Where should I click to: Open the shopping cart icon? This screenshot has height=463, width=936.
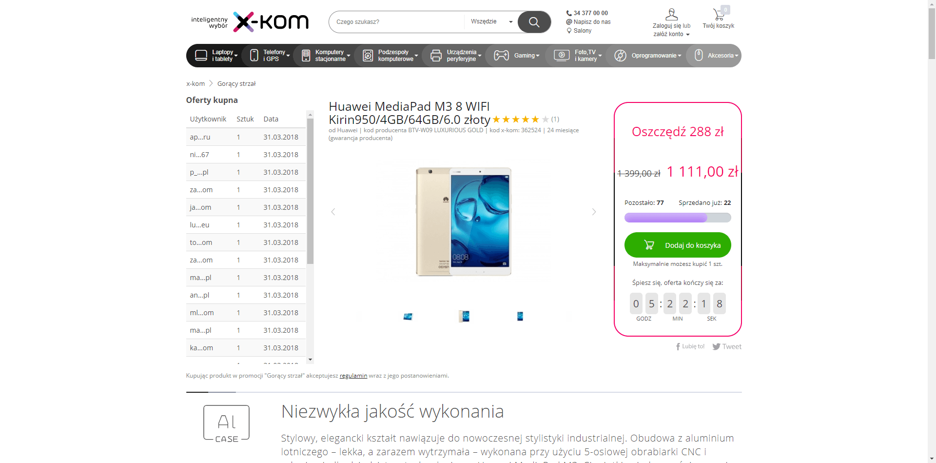pyautogui.click(x=719, y=14)
